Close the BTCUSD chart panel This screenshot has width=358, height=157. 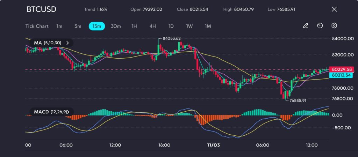pos(334,9)
